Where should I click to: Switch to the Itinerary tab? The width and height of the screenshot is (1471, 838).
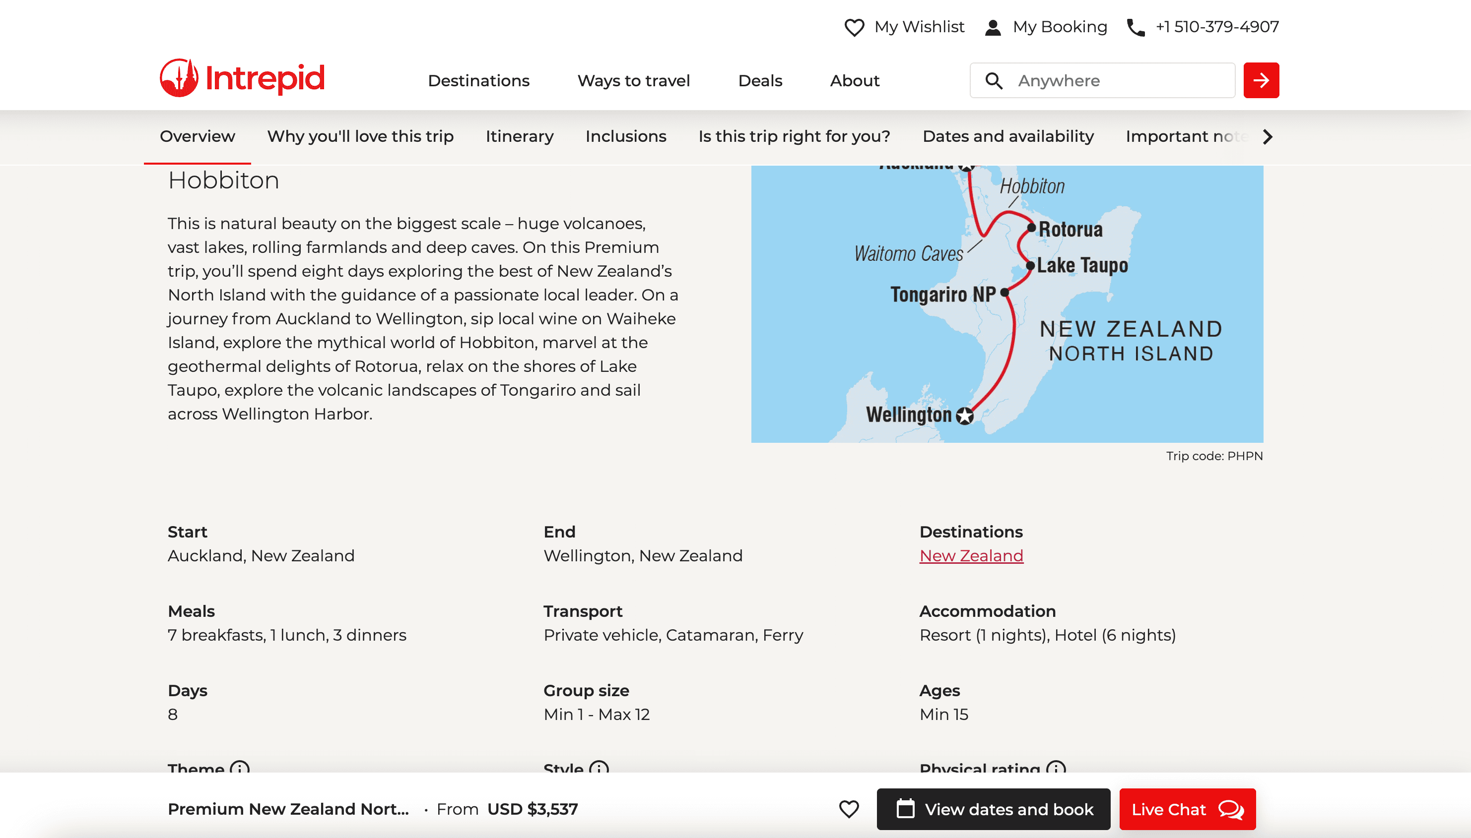pos(519,136)
